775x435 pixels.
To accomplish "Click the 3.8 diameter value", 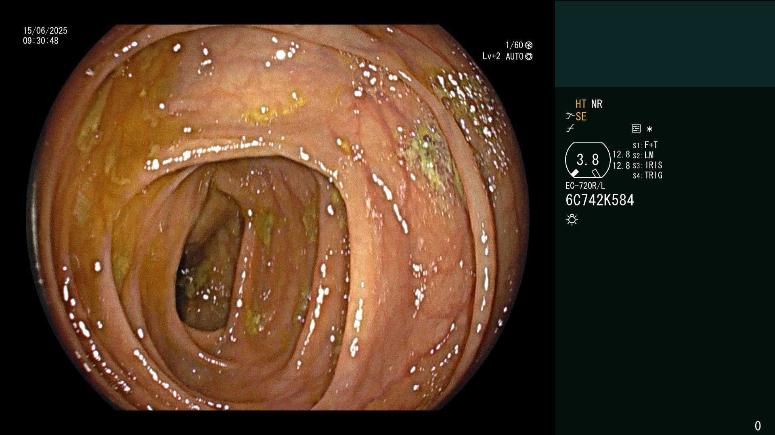I will coord(588,160).
